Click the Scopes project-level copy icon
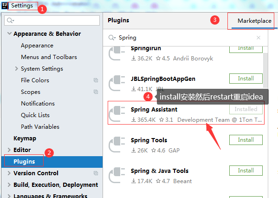This screenshot has width=278, height=198. tap(96, 92)
